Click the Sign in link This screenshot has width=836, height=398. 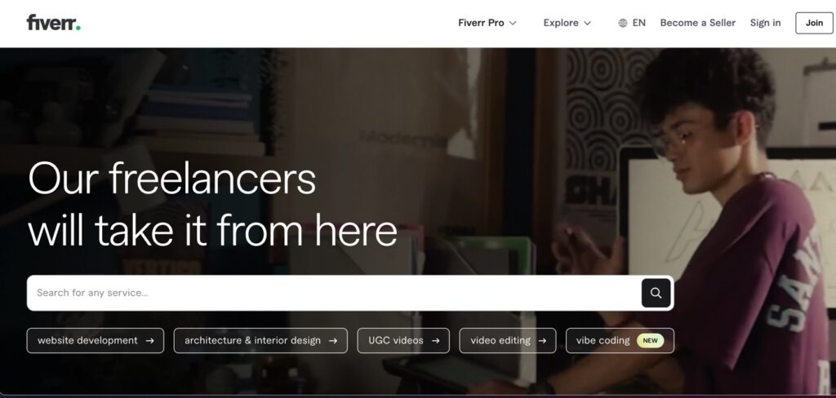click(765, 23)
